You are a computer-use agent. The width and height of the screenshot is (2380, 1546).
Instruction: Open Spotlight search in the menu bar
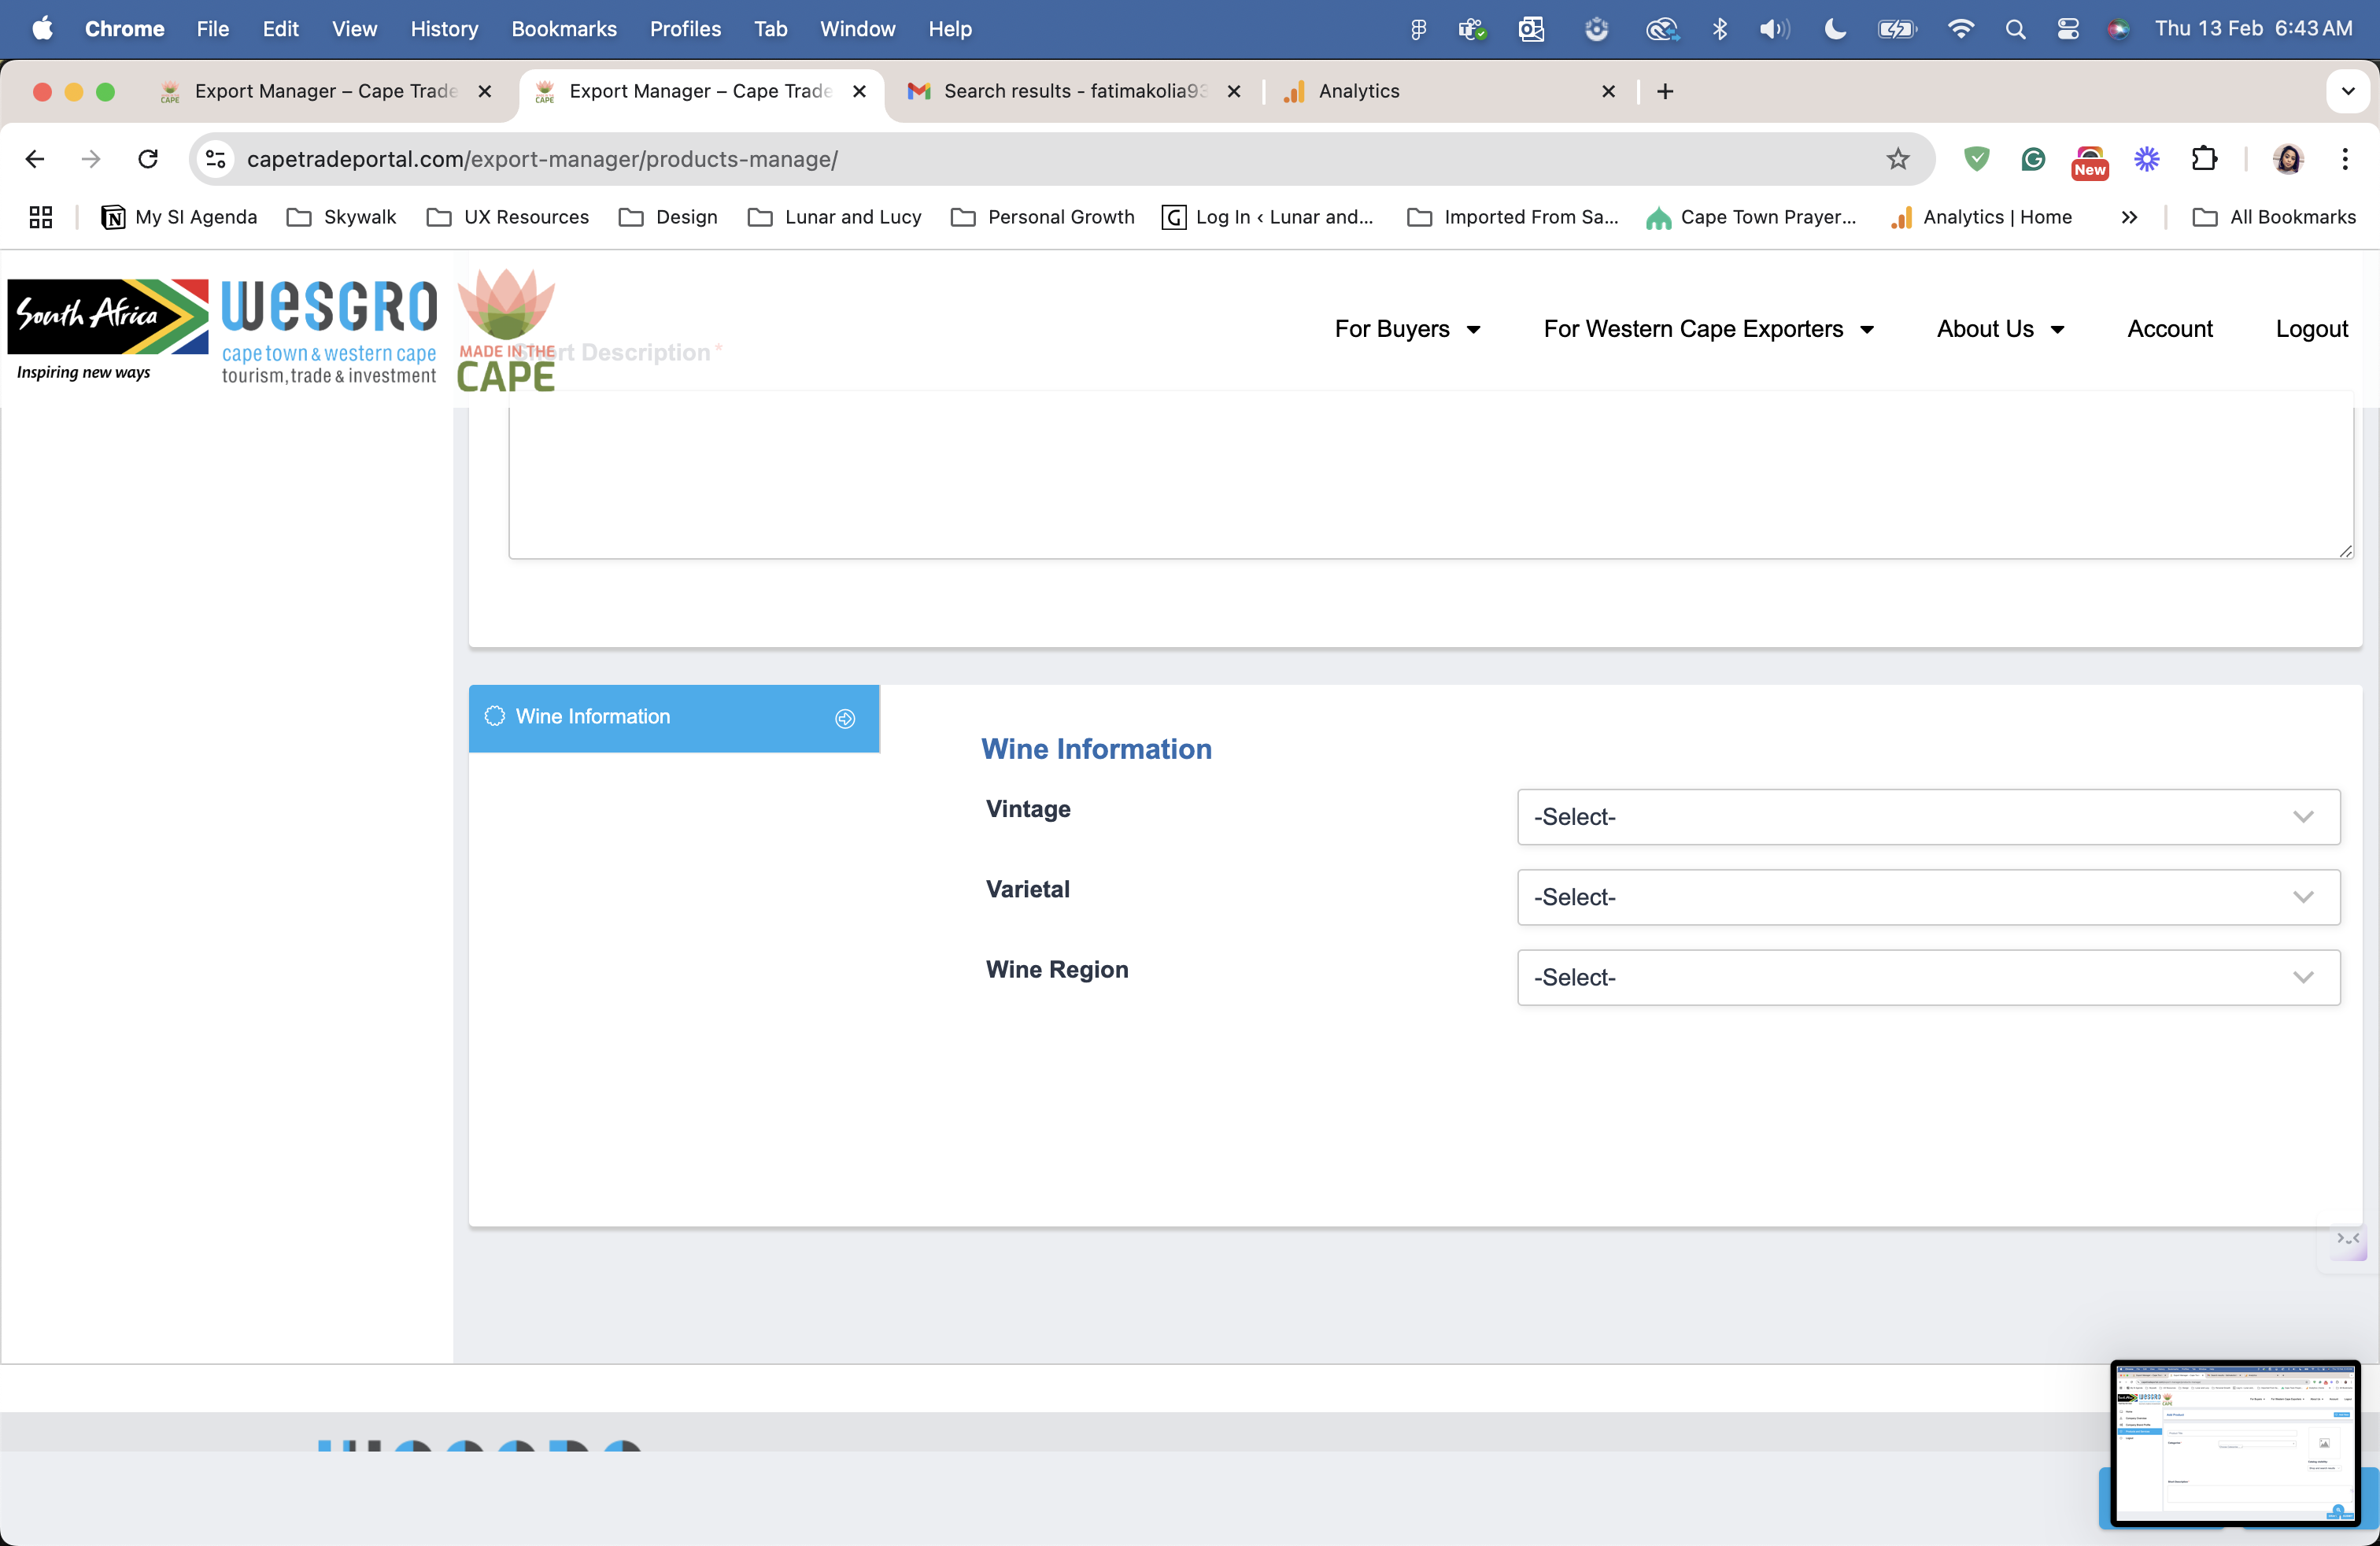tap(2015, 29)
